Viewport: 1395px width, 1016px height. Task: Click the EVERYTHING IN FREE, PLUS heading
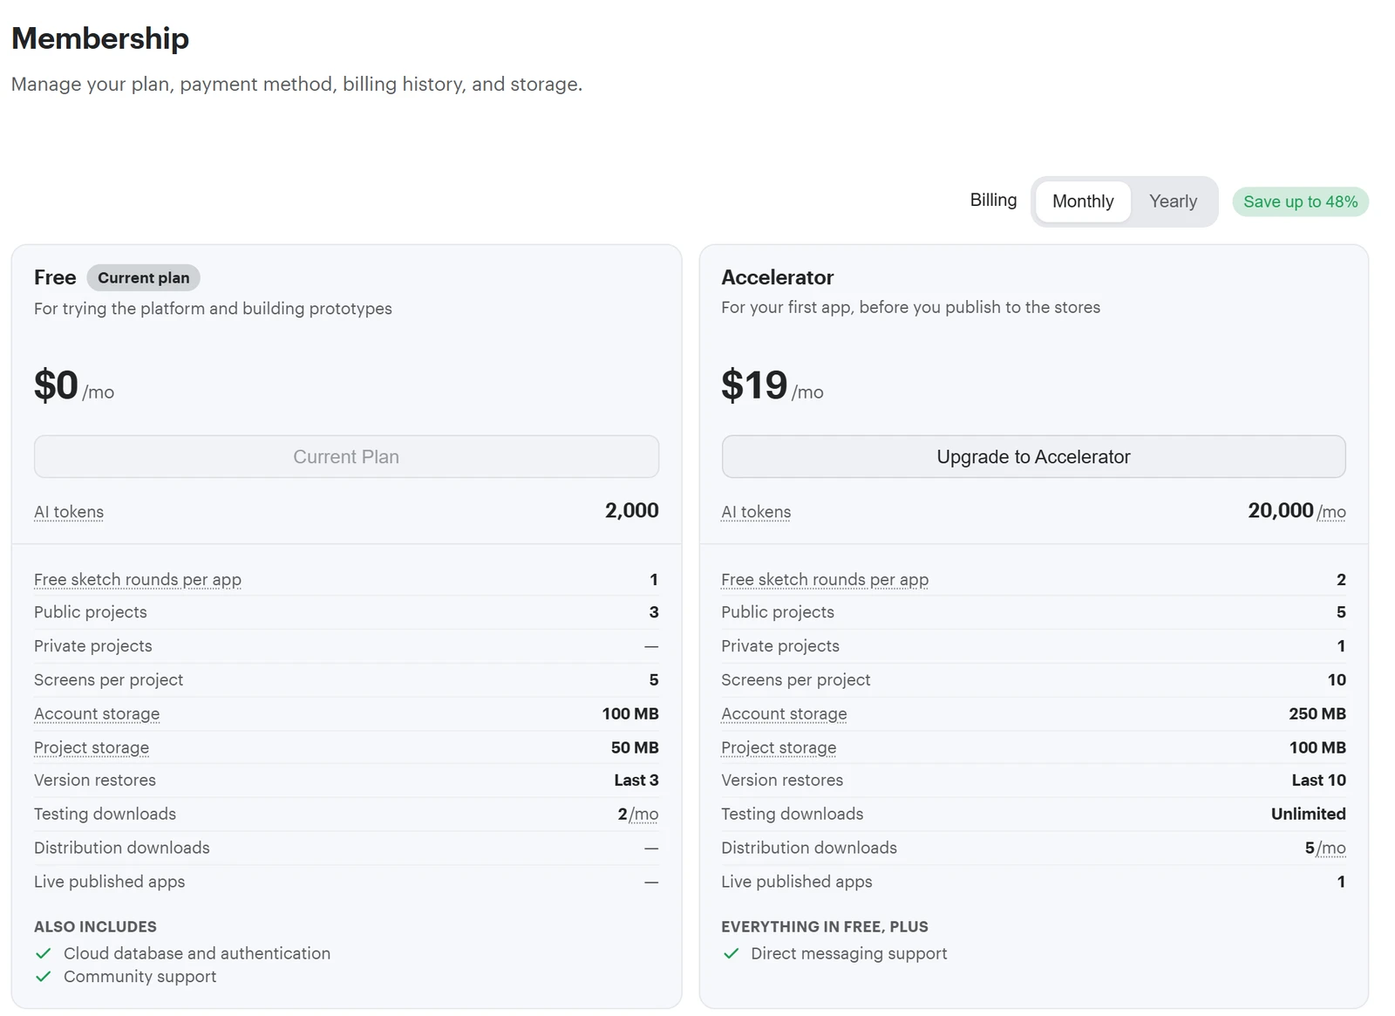click(825, 926)
